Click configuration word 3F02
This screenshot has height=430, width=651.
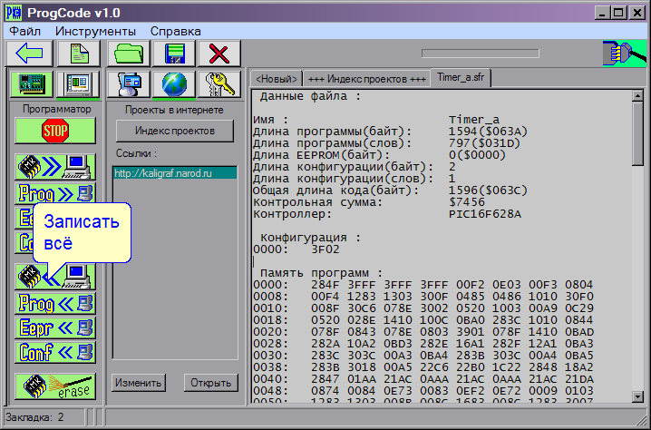coord(325,249)
